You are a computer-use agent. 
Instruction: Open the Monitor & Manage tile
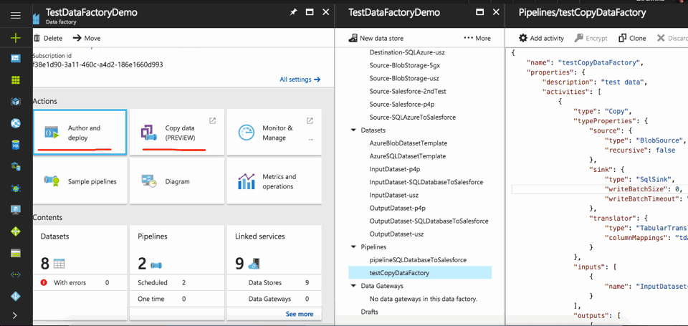tap(274, 133)
